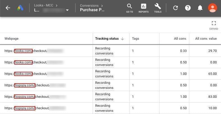Viewport: 221px width, 114px height.
Task: Open the account selector dropdown arrow
Action: pyautogui.click(x=67, y=10)
